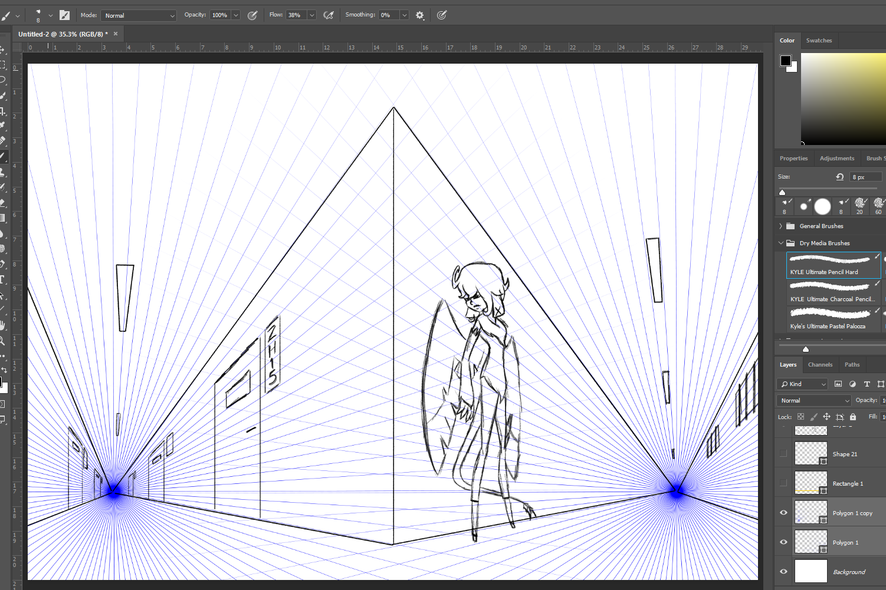Pick recent brush preset size 60

pos(878,206)
